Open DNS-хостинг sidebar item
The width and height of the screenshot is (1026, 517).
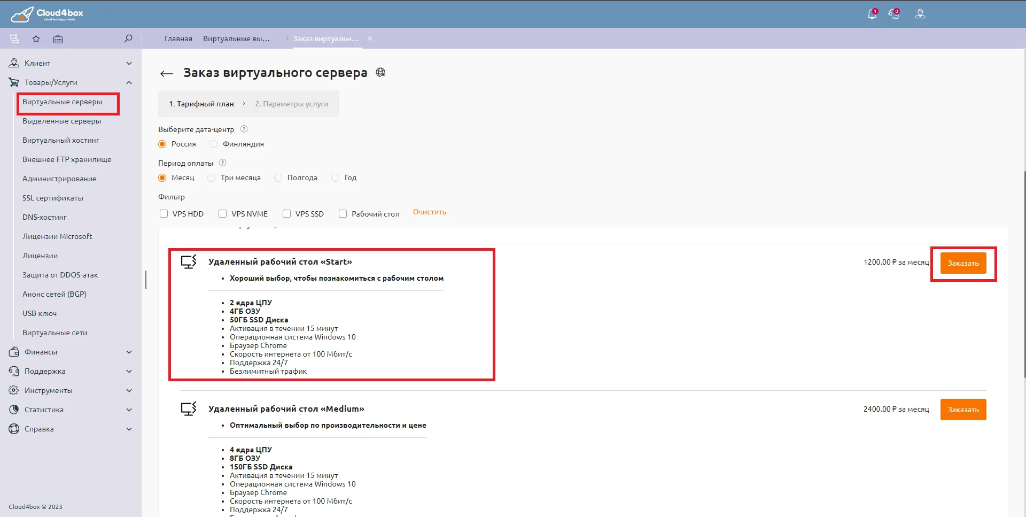[x=44, y=217]
